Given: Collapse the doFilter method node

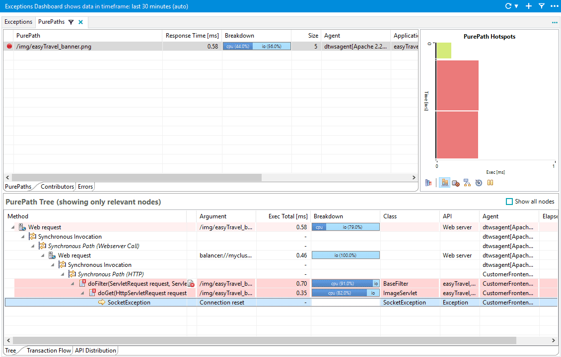Looking at the screenshot, I should click(x=72, y=284).
